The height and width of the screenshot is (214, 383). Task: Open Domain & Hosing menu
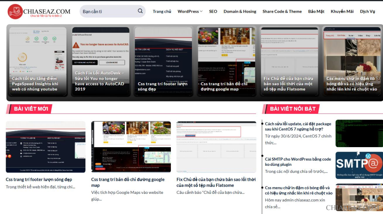coord(240,12)
